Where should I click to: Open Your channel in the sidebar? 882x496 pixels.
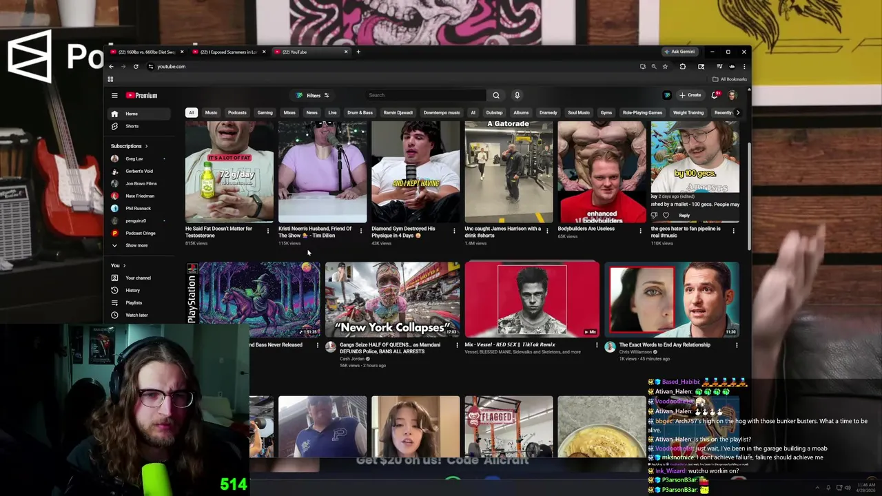138,278
